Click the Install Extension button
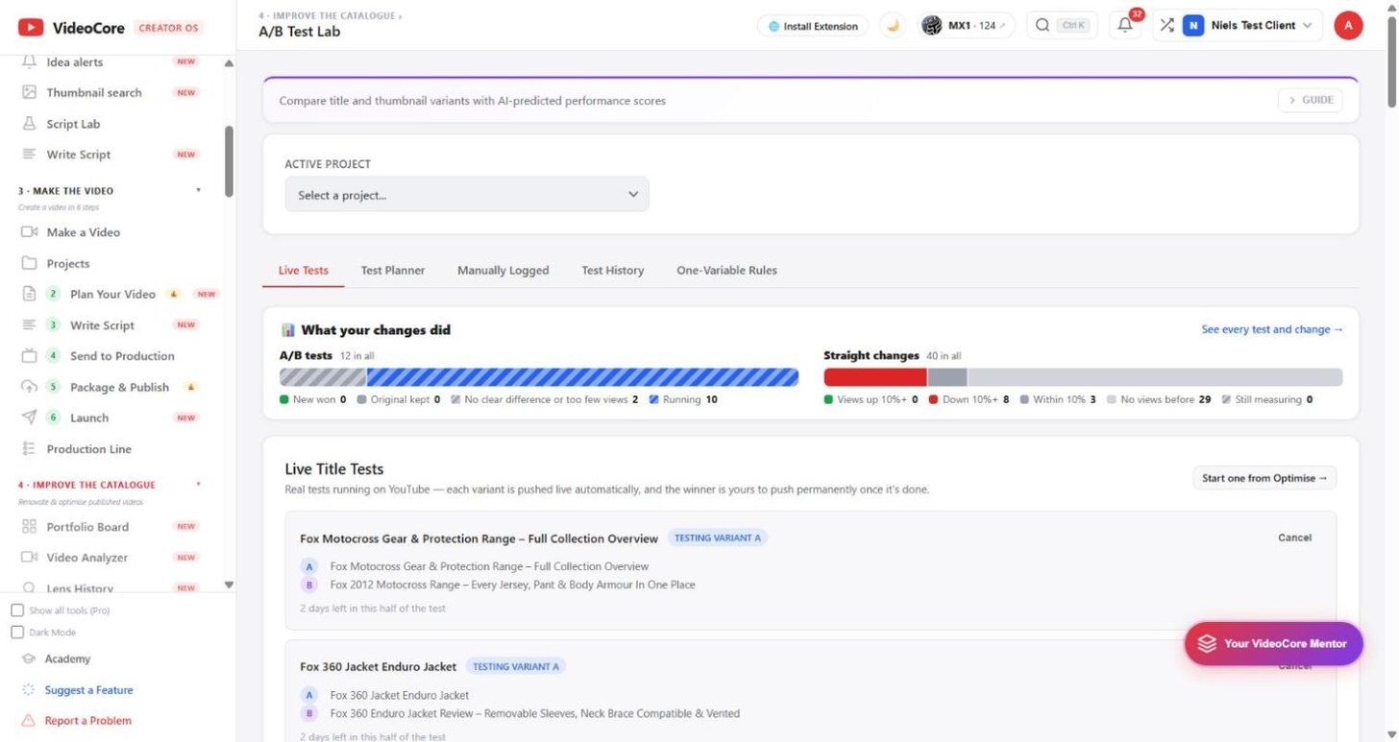1399x742 pixels. point(813,26)
